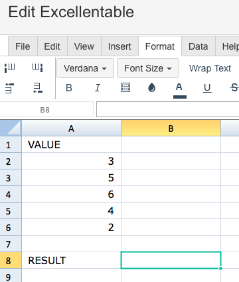Click the Wrap Text button
This screenshot has height=282, width=239.
210,68
